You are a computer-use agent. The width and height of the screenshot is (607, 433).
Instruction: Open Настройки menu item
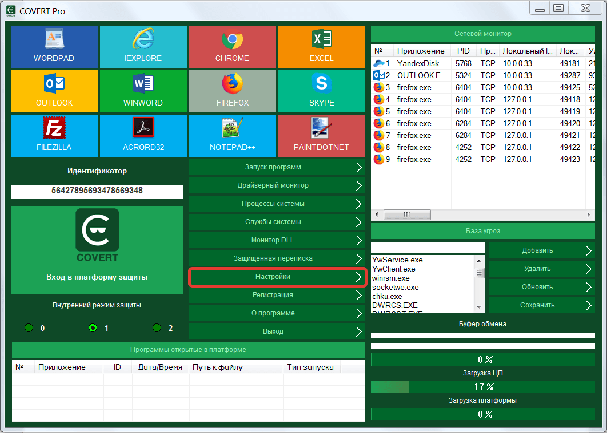(277, 277)
